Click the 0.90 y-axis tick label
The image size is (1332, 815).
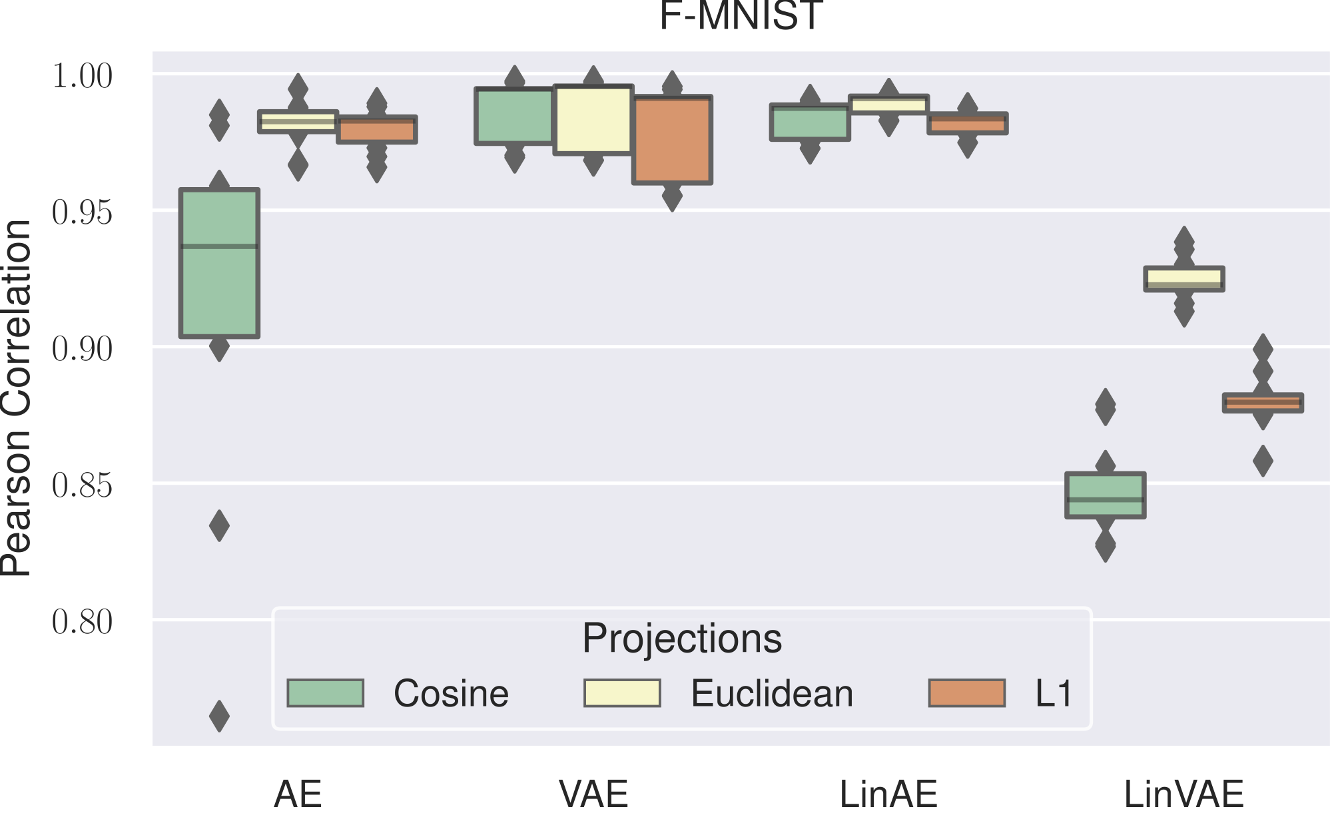click(82, 348)
